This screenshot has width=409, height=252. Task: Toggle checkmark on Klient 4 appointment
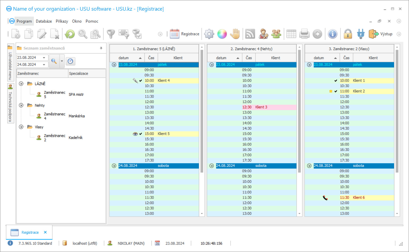click(x=140, y=81)
